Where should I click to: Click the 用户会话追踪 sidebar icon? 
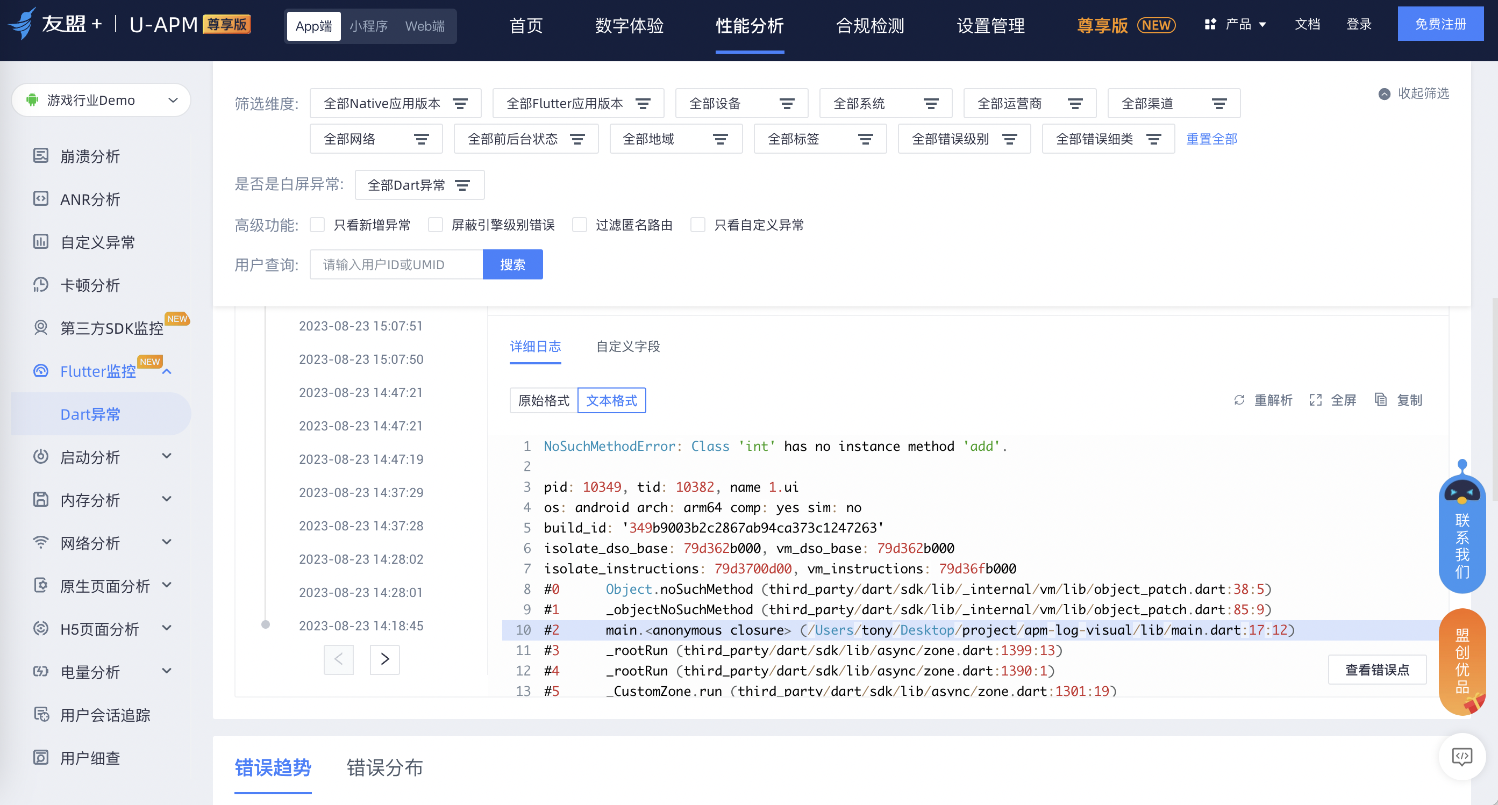tap(41, 714)
